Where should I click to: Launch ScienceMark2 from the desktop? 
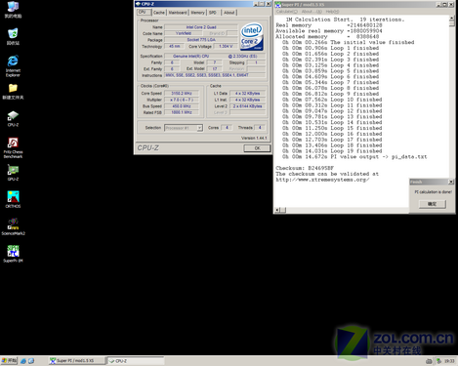pyautogui.click(x=13, y=226)
